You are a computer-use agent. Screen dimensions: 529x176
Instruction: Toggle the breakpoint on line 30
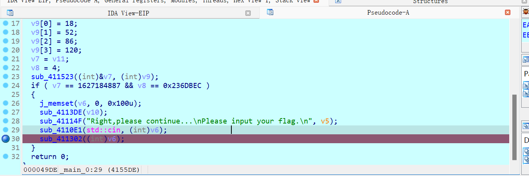5,139
